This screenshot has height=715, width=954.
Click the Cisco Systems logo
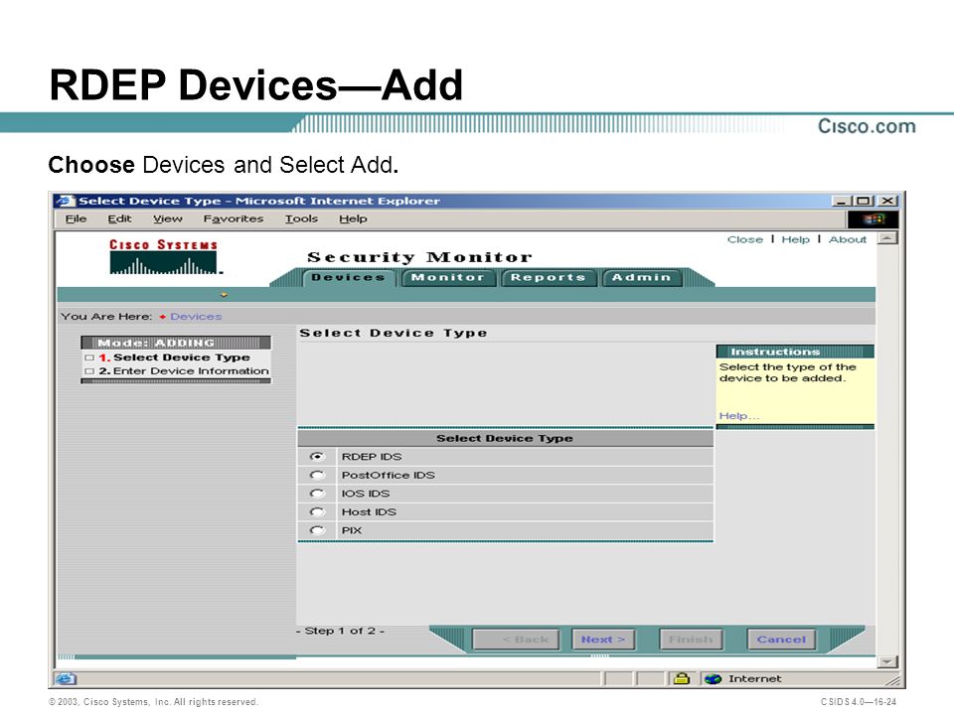coord(164,256)
